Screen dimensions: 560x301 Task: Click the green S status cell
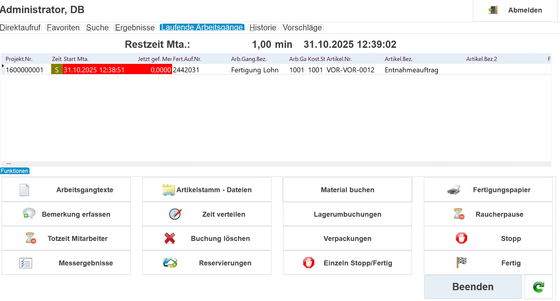[57, 70]
